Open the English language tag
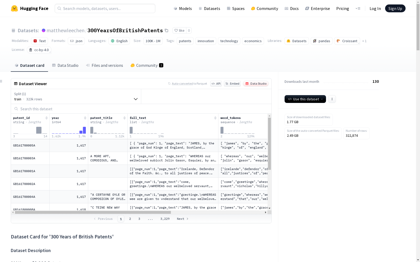The width and height of the screenshot is (420, 262). [119, 41]
